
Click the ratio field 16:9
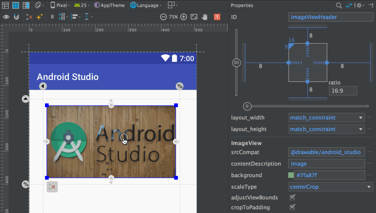coord(343,91)
